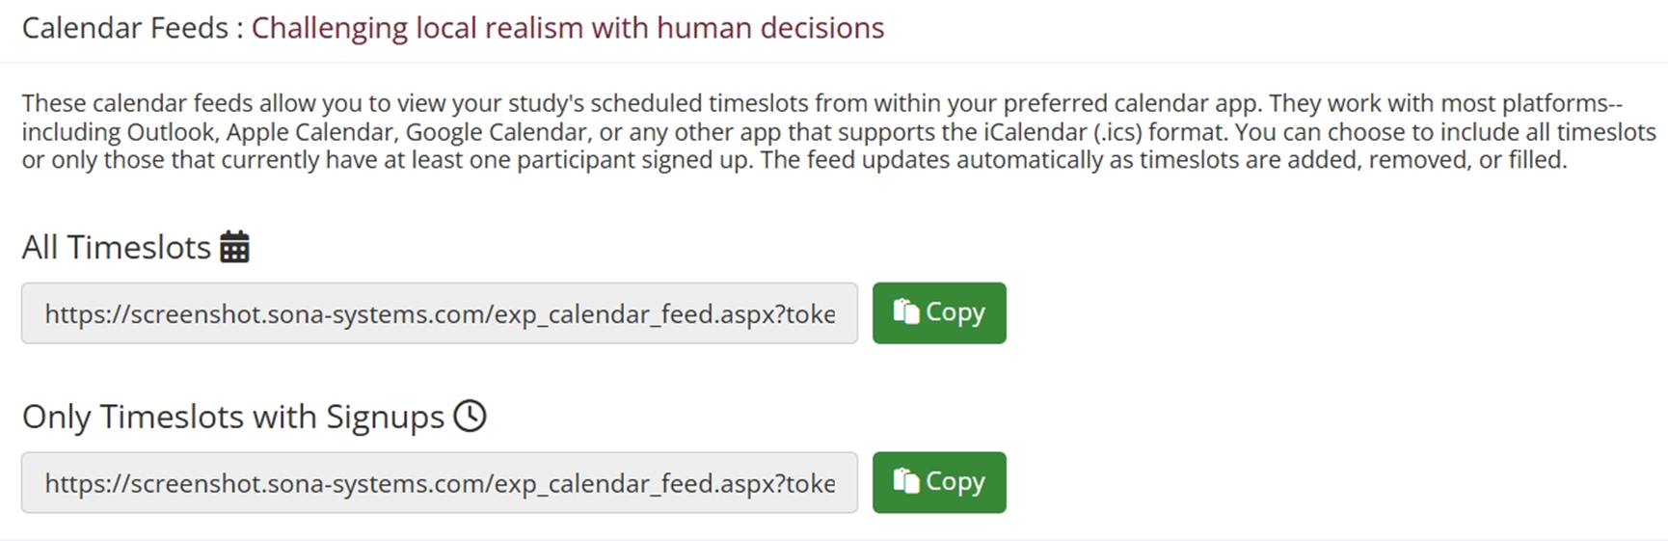
Task: Click into the Signups-only feed URL field
Action: [439, 482]
